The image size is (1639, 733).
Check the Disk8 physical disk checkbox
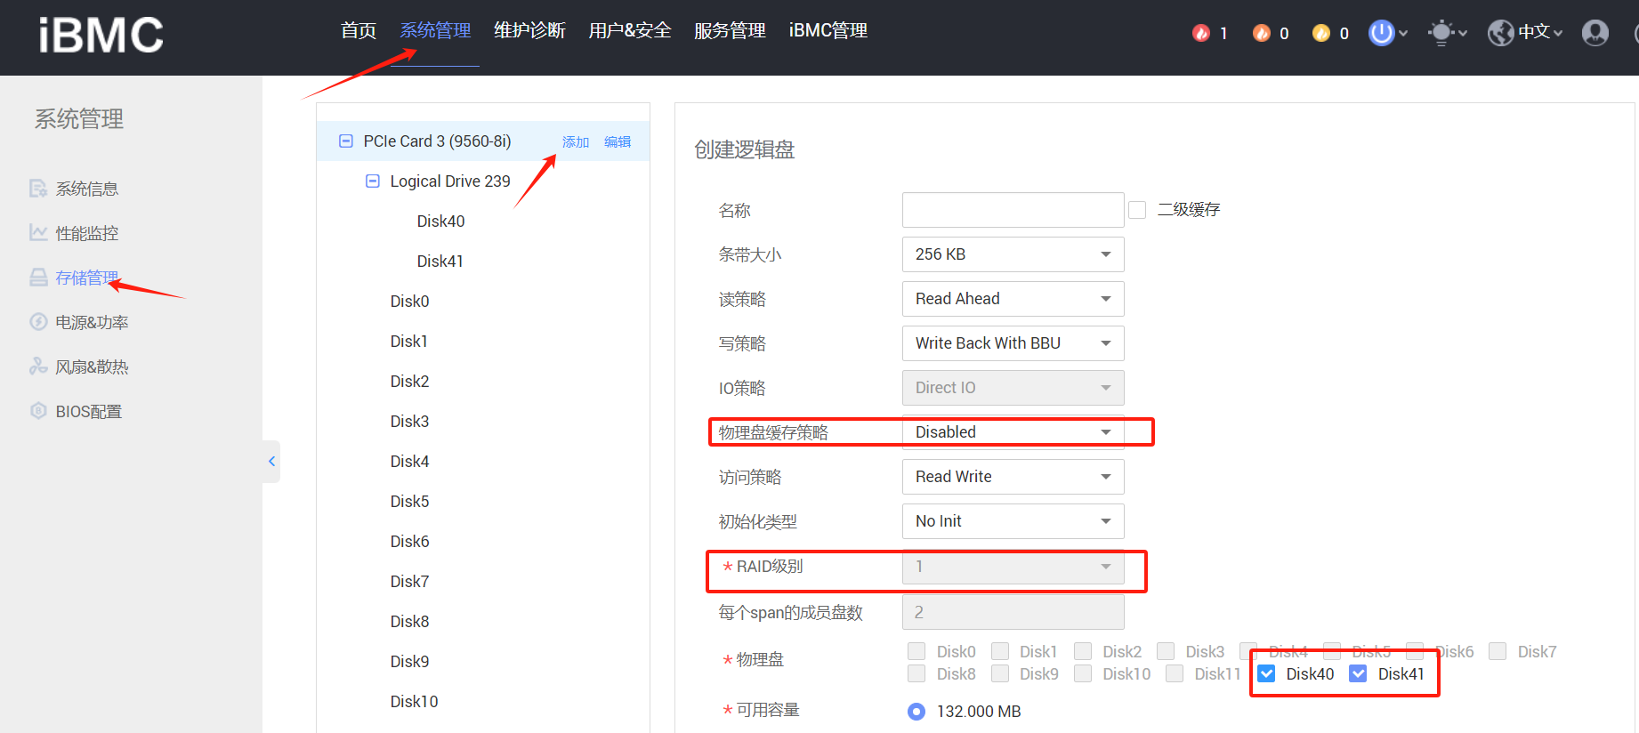916,673
